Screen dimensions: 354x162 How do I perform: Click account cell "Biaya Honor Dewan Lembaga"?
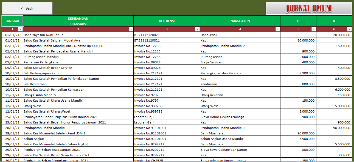coord(240,117)
